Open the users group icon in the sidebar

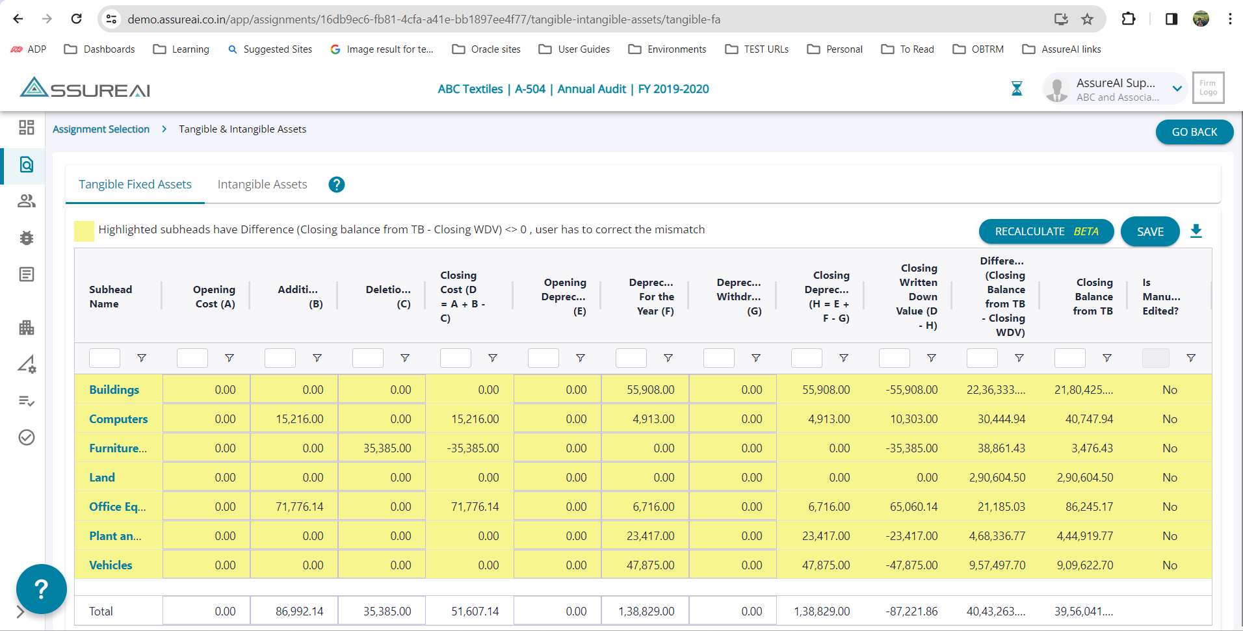click(27, 201)
